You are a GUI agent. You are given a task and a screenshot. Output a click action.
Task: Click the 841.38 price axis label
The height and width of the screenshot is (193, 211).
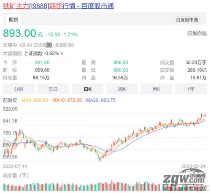point(10,121)
